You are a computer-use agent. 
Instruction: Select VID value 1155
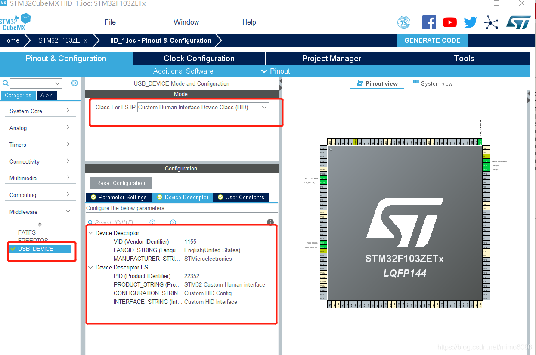190,241
